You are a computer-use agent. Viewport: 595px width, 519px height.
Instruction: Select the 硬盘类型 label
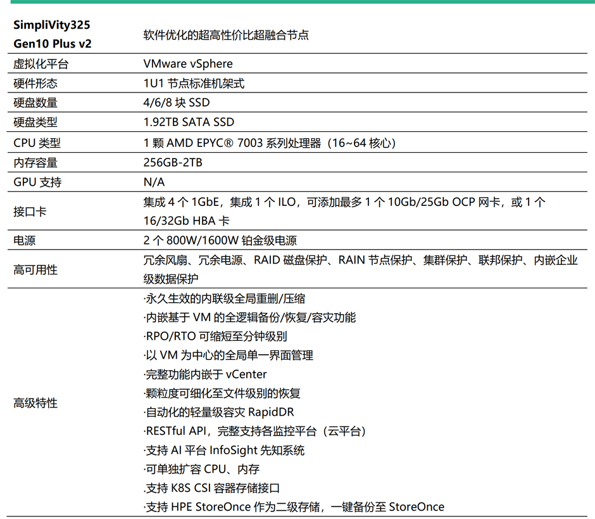click(x=35, y=122)
